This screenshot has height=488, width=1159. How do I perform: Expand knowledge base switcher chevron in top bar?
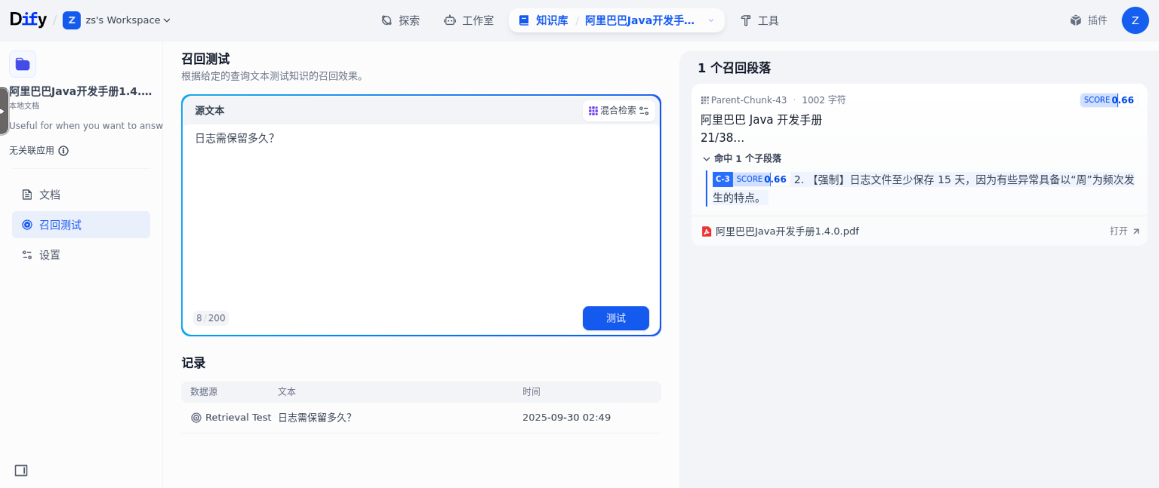pyautogui.click(x=711, y=21)
